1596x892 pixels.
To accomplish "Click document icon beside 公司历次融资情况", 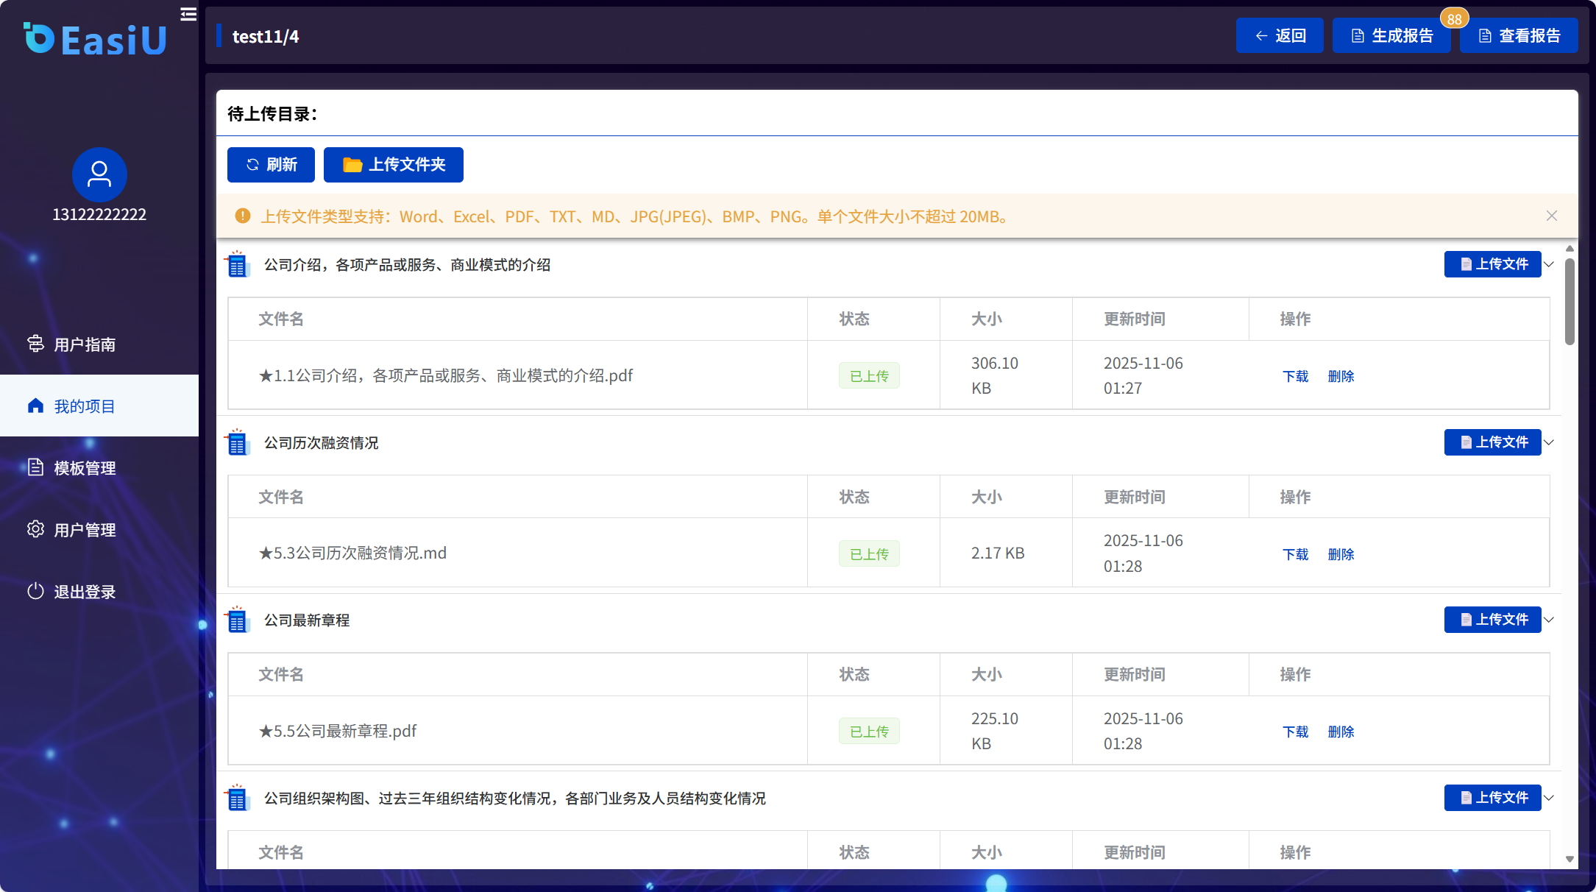I will (237, 443).
